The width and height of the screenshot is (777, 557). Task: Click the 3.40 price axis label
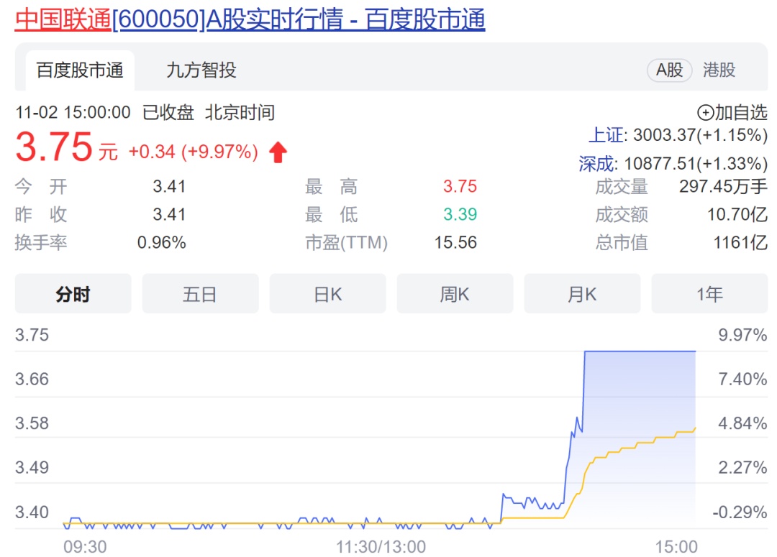coord(32,512)
